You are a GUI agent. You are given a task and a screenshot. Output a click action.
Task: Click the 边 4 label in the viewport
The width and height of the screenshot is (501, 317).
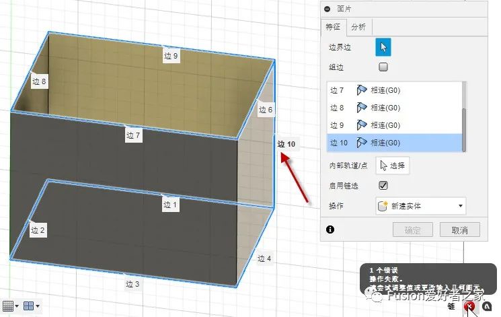[x=264, y=258]
